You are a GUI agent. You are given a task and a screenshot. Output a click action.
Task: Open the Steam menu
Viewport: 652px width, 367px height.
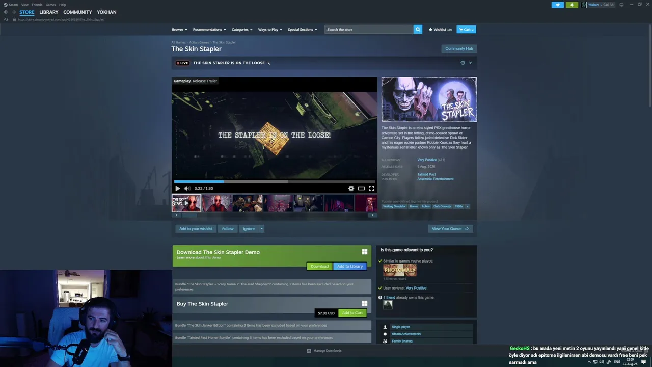pyautogui.click(x=11, y=5)
